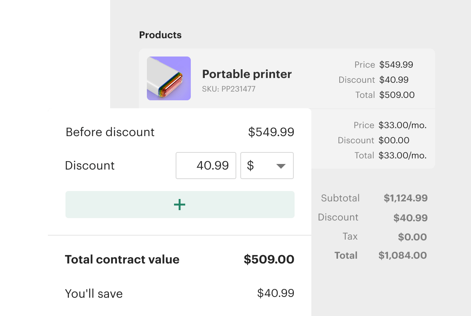Click the discount amount input field
471x316 pixels.
(x=206, y=166)
